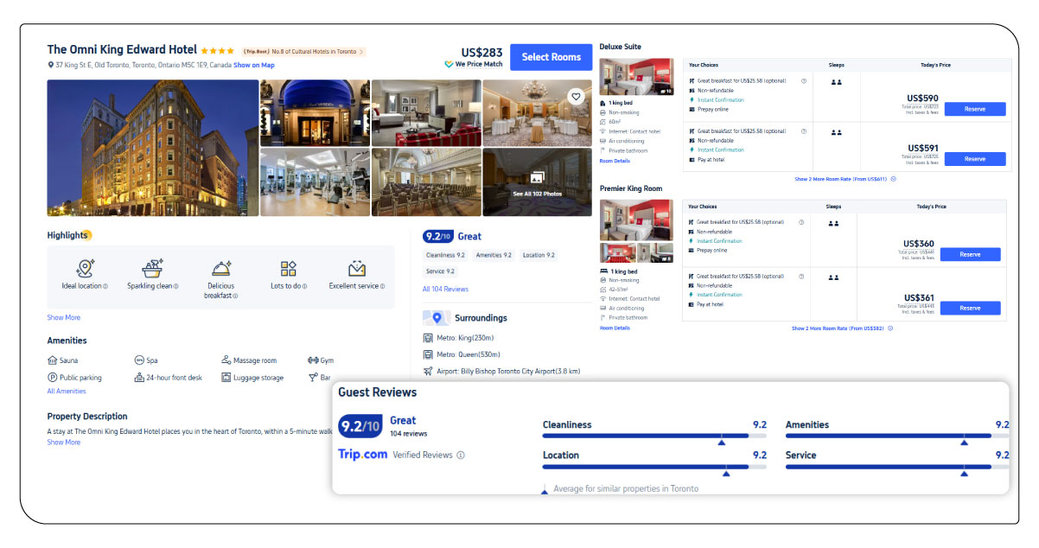Click the info icon beside Verified Reviews
Viewport: 1039px width, 548px height.
[x=461, y=455]
